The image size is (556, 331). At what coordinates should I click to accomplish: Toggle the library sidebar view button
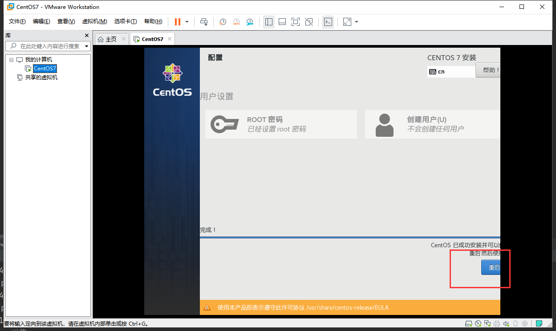click(x=269, y=22)
